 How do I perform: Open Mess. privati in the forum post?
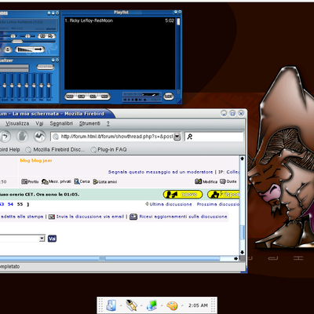pos(57,181)
